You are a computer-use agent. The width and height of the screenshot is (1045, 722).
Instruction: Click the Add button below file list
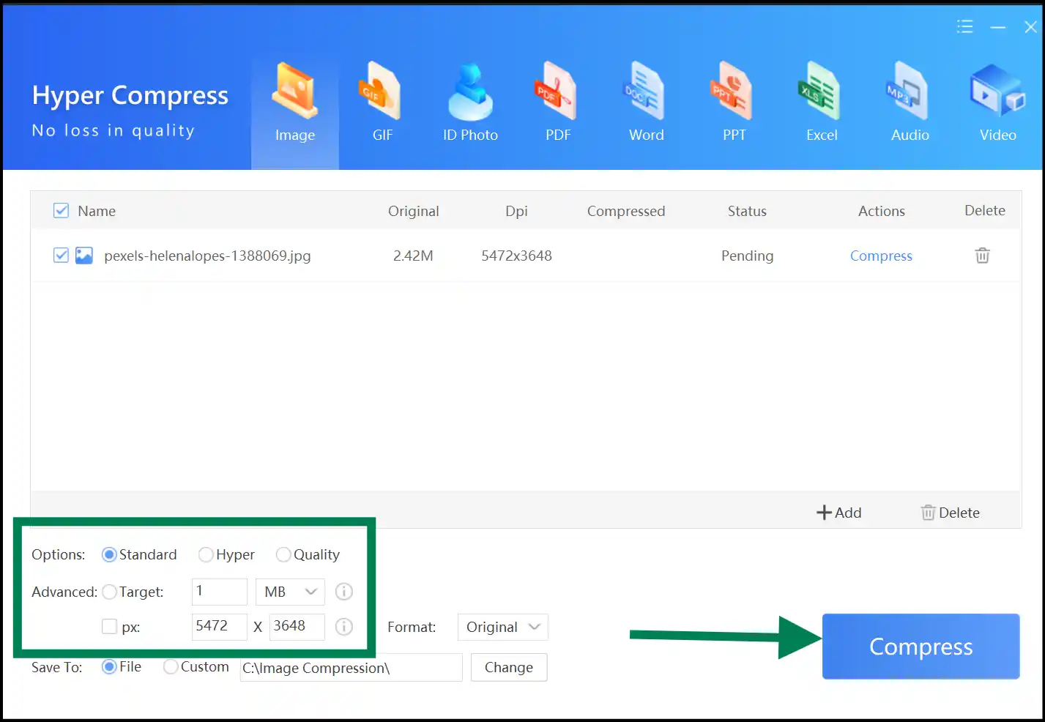[838, 513]
